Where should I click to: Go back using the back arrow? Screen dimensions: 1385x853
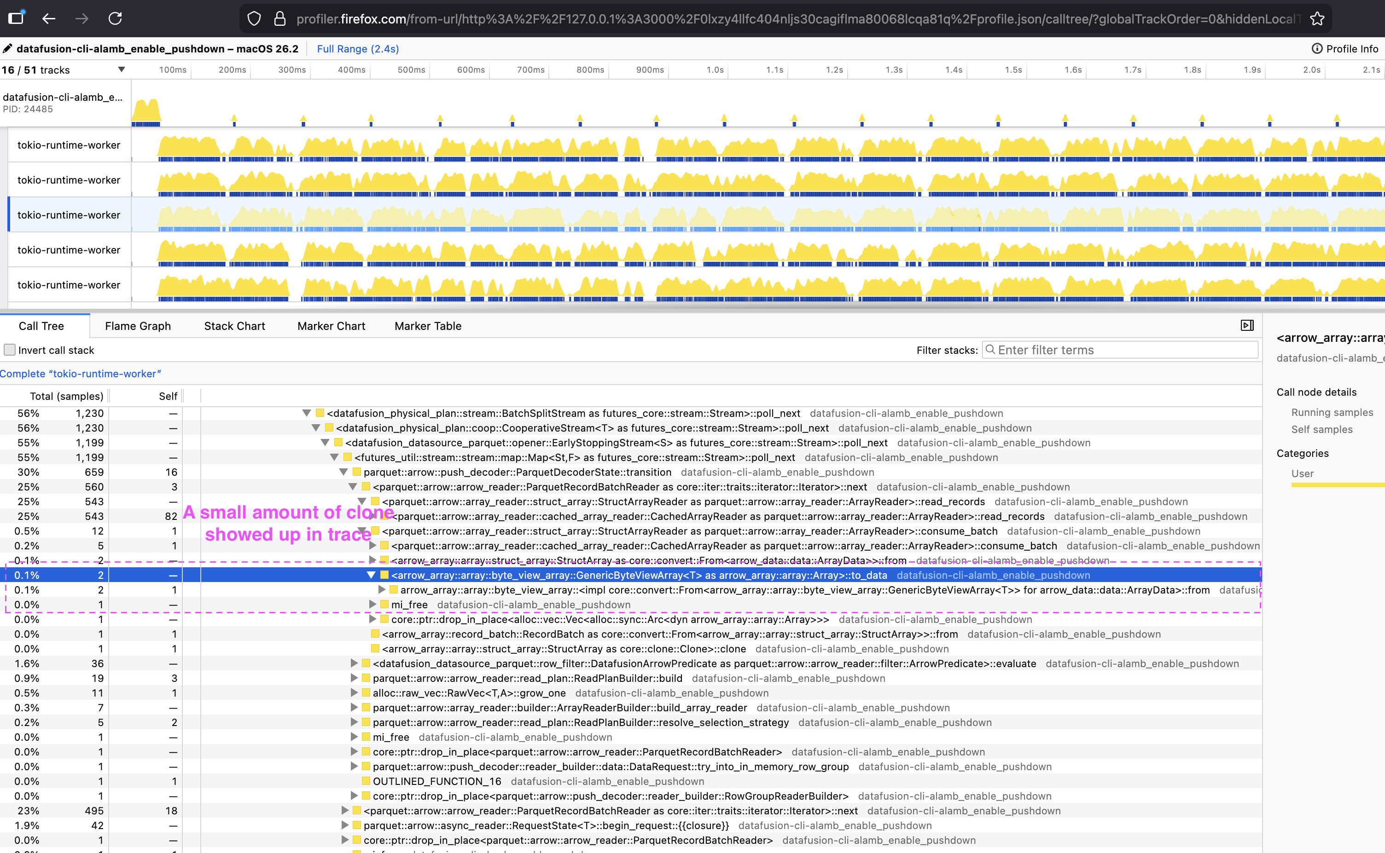pos(49,18)
